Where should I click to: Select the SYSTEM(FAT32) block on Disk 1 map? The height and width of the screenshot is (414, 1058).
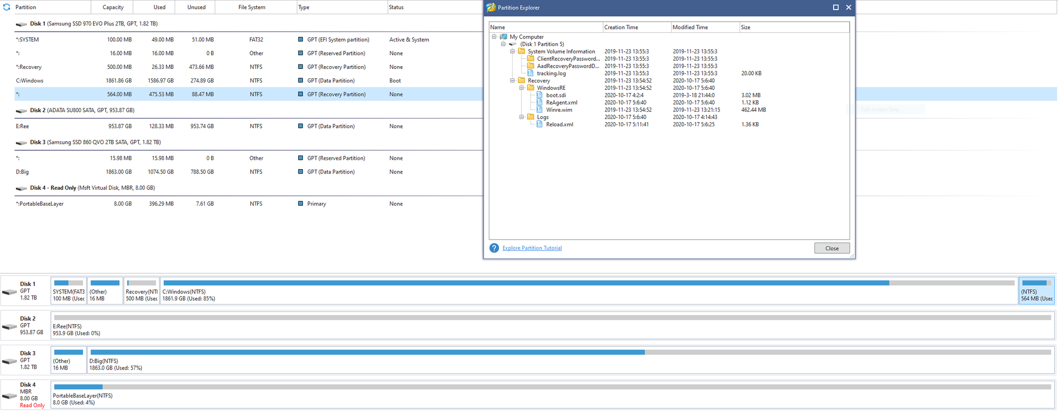pyautogui.click(x=69, y=290)
